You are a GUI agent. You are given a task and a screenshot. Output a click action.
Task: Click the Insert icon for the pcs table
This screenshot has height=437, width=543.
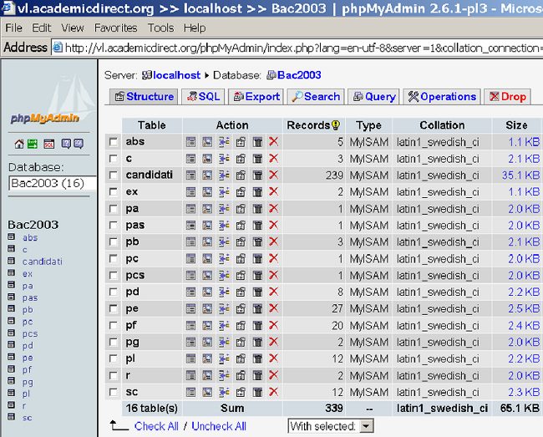[224, 275]
